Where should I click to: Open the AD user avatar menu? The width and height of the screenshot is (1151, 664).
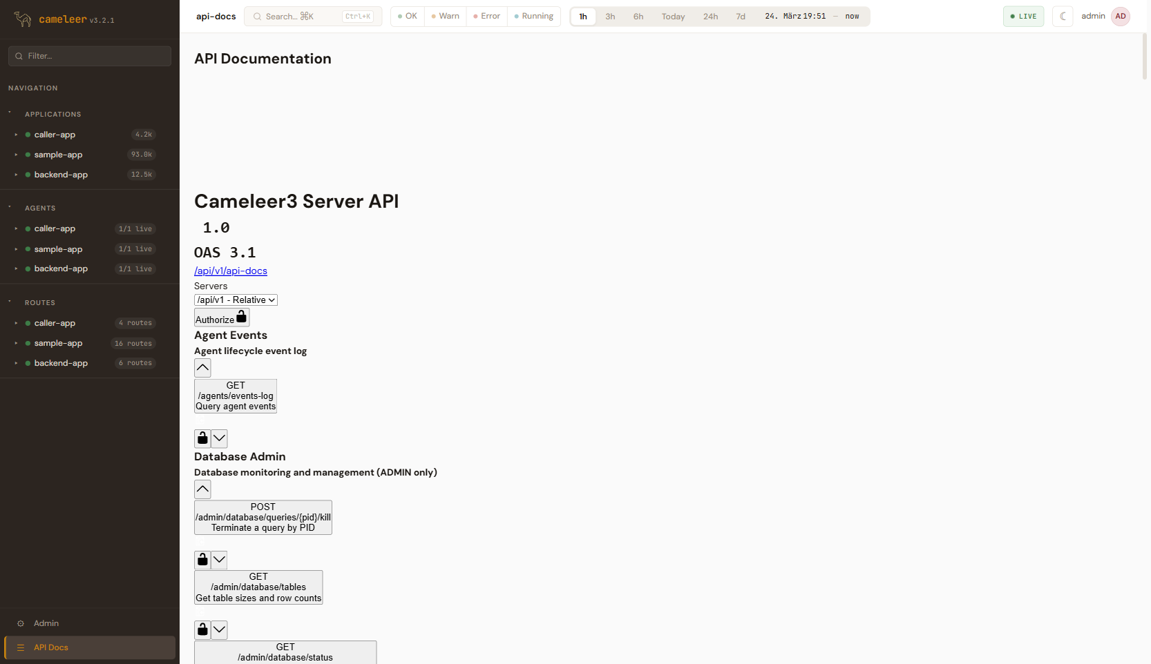click(1120, 17)
